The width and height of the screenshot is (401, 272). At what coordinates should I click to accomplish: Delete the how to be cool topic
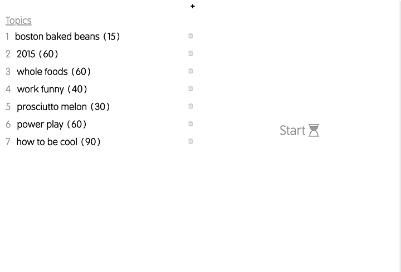point(190,141)
